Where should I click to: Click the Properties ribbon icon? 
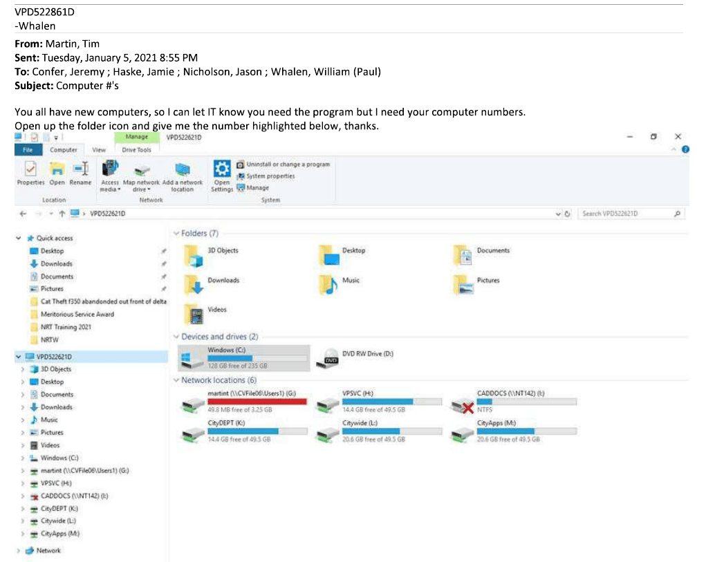[30, 169]
